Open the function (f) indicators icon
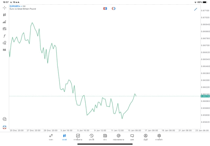 4,36
